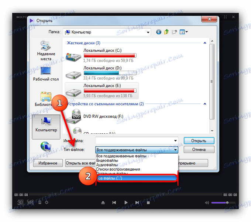The height and width of the screenshot is (222, 251).
Task: Stop playback with the stop button
Action: [x=148, y=203]
